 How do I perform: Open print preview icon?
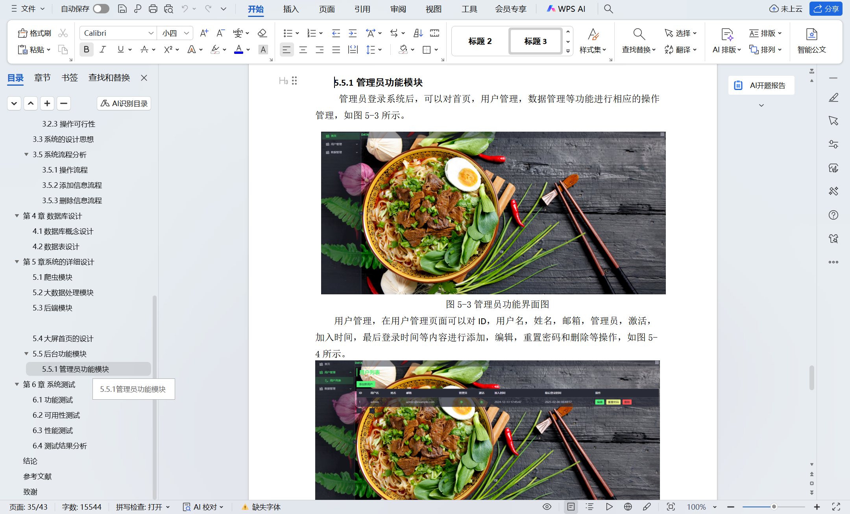169,9
